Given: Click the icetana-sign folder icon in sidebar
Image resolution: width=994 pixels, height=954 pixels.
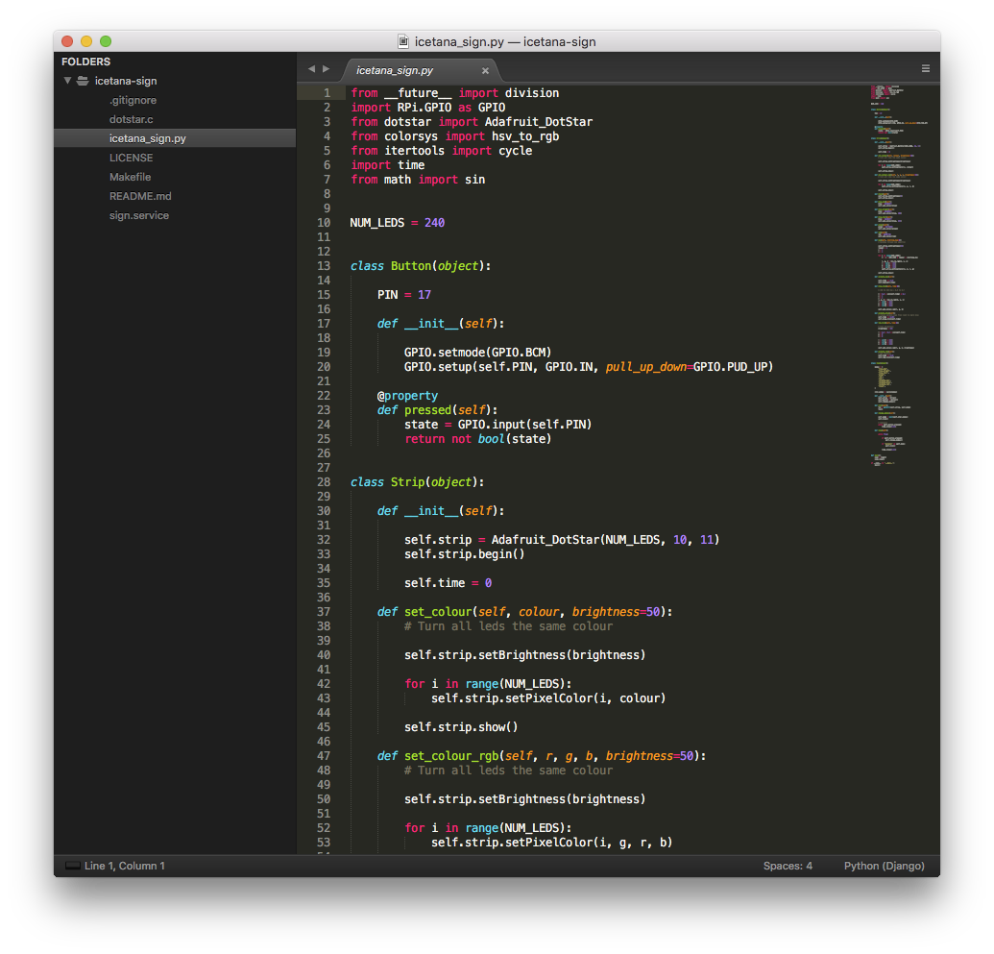Looking at the screenshot, I should click(x=83, y=81).
